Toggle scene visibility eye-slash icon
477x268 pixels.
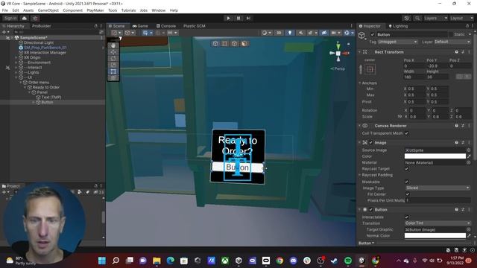(324, 33)
